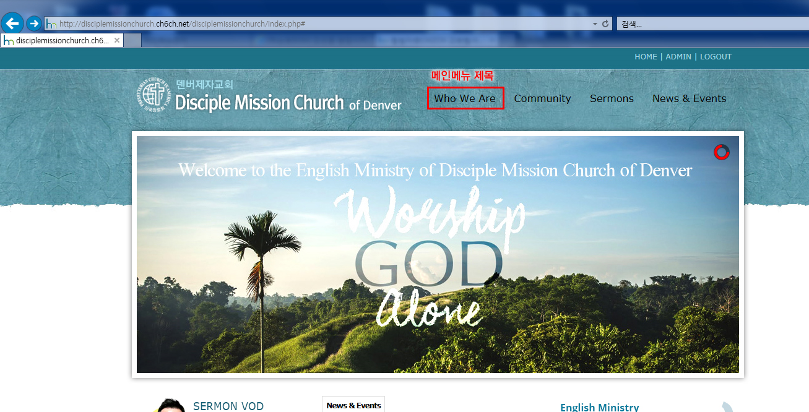Open the Who We Are menu
The height and width of the screenshot is (412, 809).
coord(465,98)
